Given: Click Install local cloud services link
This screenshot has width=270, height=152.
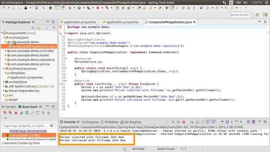Looking at the screenshot, I should coord(28,131).
